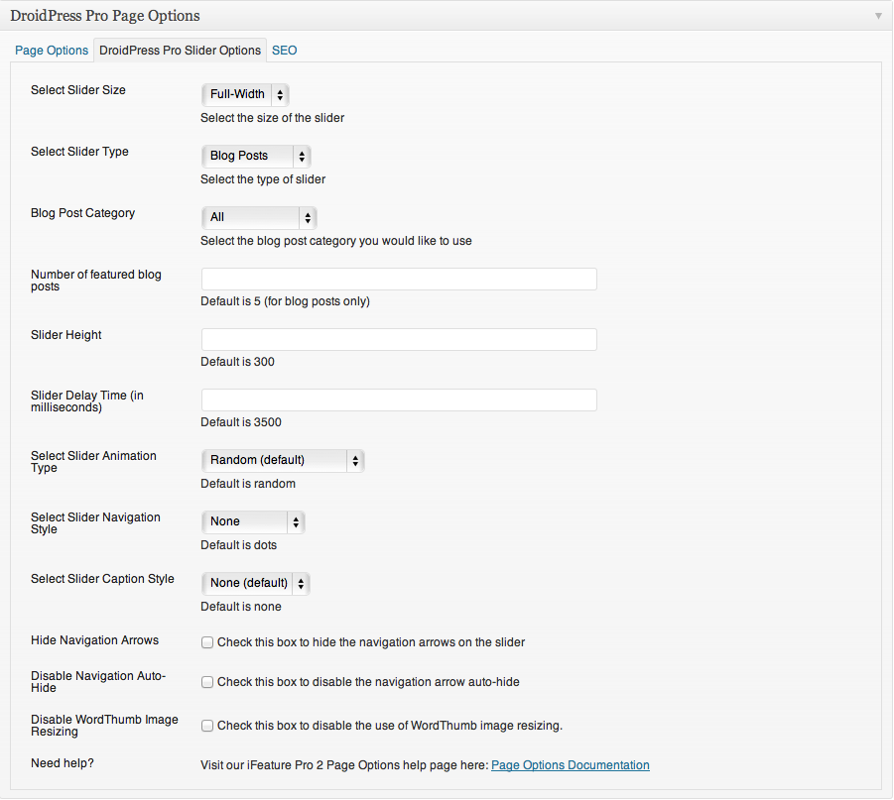Check the Disable Navigation Auto-Hide checkbox

point(207,682)
